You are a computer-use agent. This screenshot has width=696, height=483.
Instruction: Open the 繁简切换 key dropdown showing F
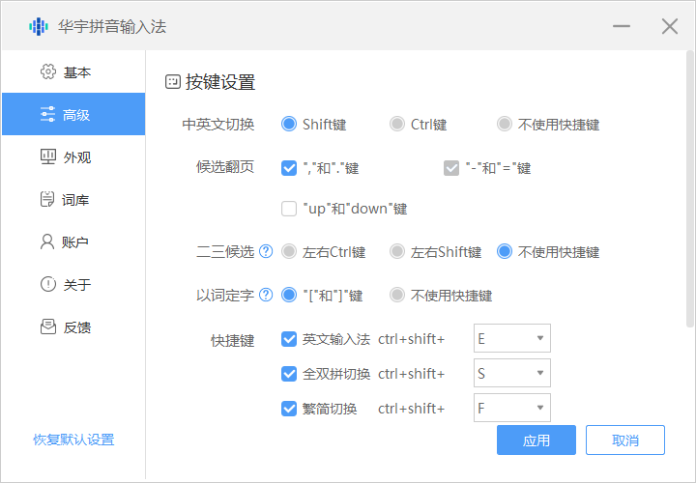point(511,408)
